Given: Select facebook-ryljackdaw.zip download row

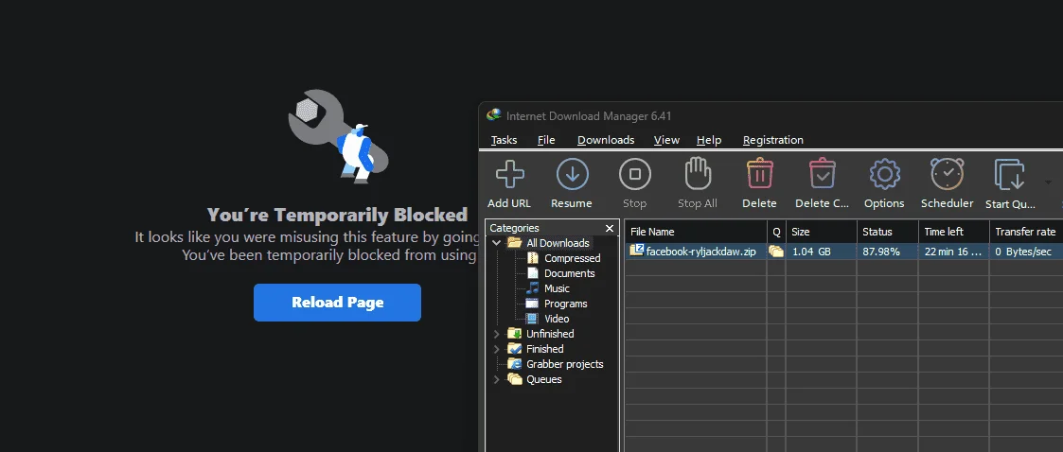Looking at the screenshot, I should click(x=843, y=252).
